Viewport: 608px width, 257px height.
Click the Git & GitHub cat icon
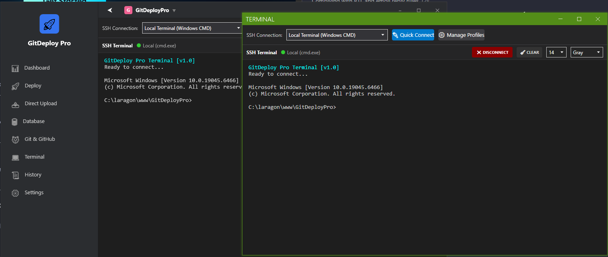[x=15, y=140]
